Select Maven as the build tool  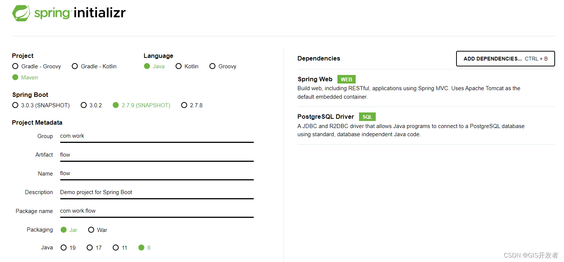[15, 77]
